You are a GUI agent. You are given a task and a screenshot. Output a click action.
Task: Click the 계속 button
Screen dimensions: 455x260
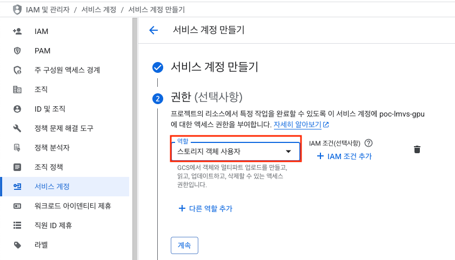184,245
